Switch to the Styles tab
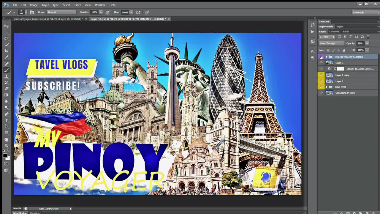 coord(340,26)
